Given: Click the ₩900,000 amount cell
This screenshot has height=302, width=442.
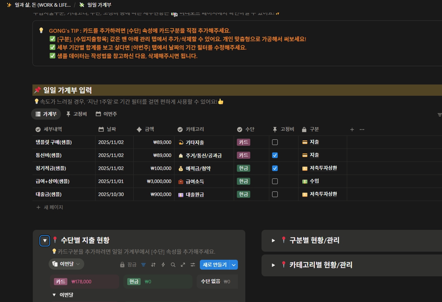Looking at the screenshot, I should 154,194.
